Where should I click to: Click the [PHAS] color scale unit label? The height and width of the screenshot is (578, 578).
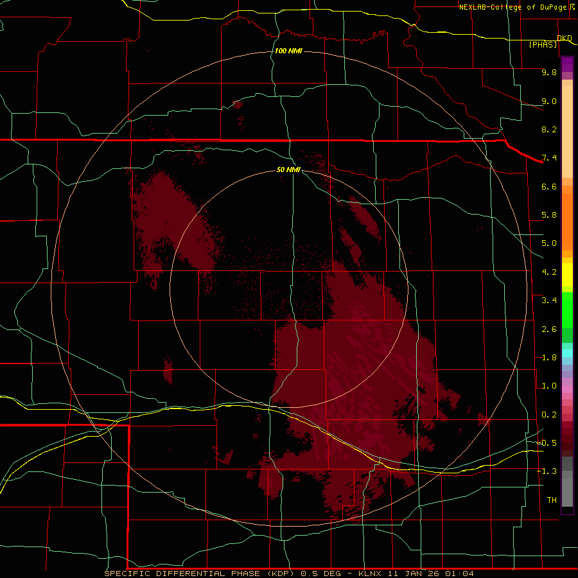(543, 44)
